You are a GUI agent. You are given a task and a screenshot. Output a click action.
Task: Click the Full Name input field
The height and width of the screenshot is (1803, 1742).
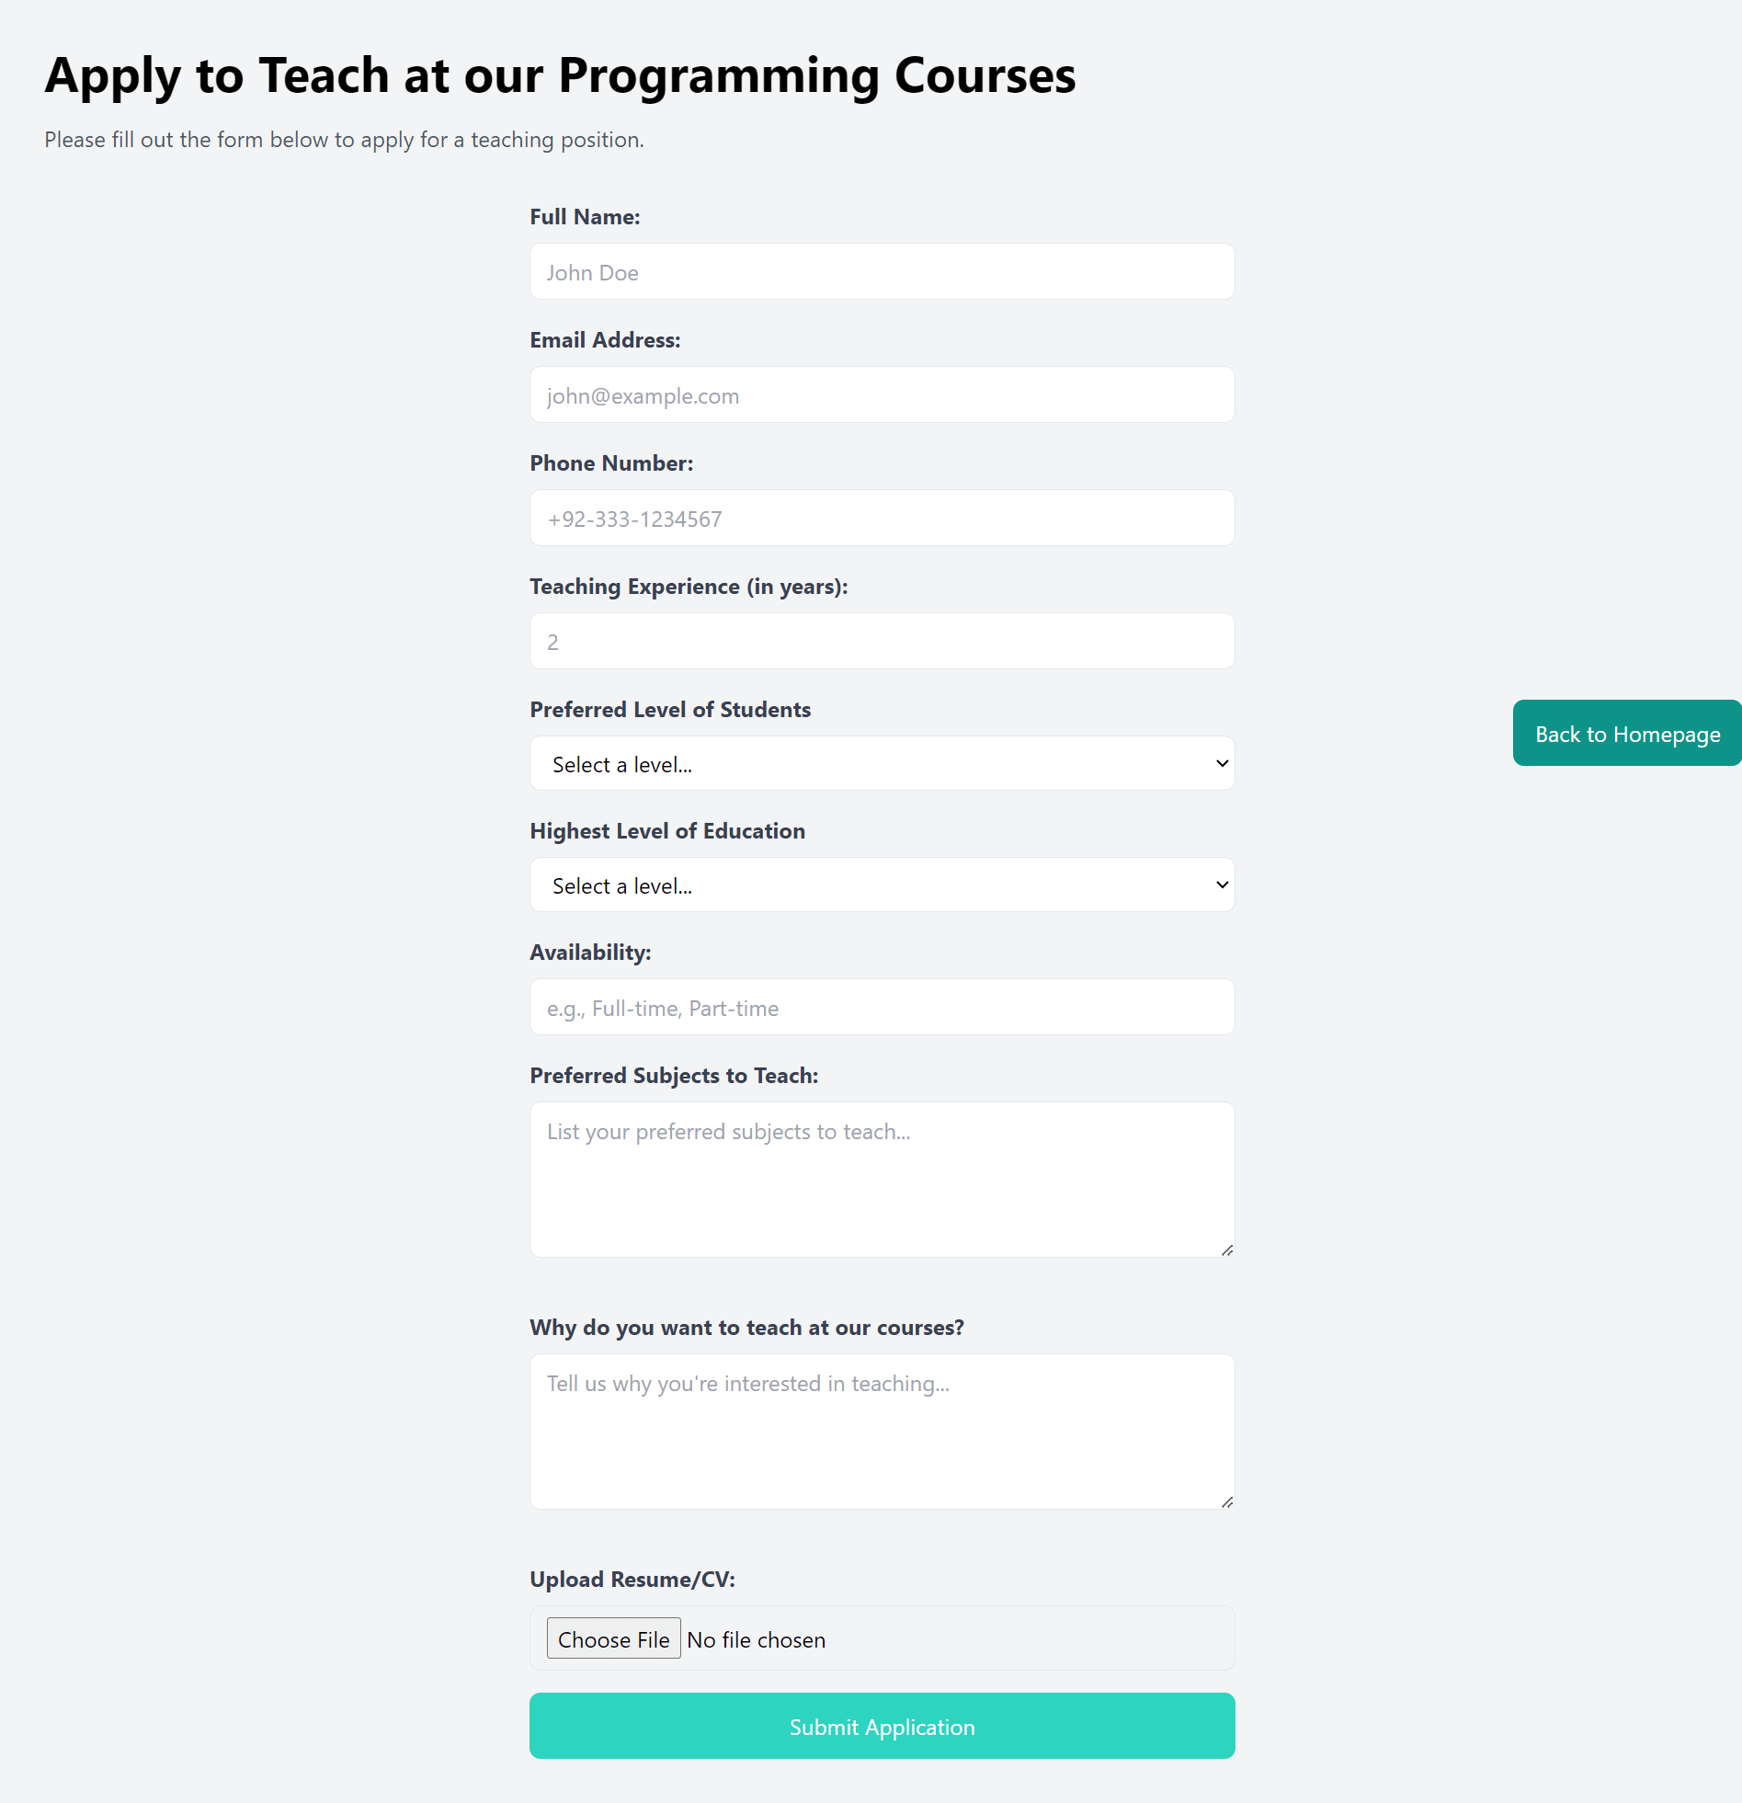(882, 271)
